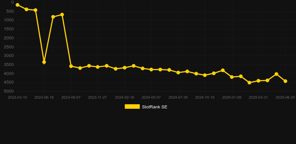The image size is (296, 144).
Task: Click the x-axis label 2023-11-27
Action: click(97, 97)
